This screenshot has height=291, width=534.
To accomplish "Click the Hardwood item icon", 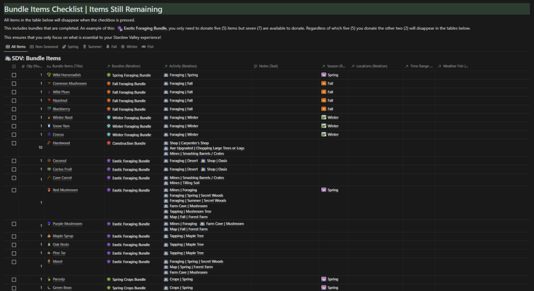I will tap(49, 143).
